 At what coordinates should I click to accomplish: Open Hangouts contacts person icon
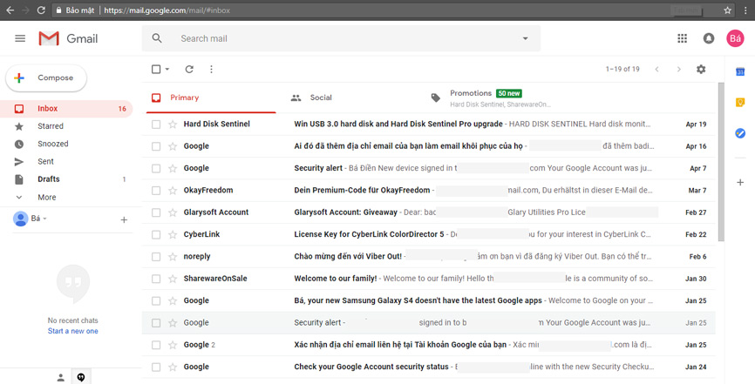61,378
